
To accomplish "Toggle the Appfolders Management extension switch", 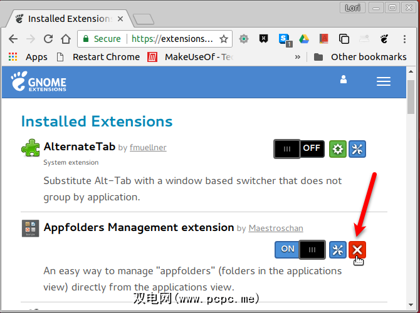I will (x=300, y=250).
